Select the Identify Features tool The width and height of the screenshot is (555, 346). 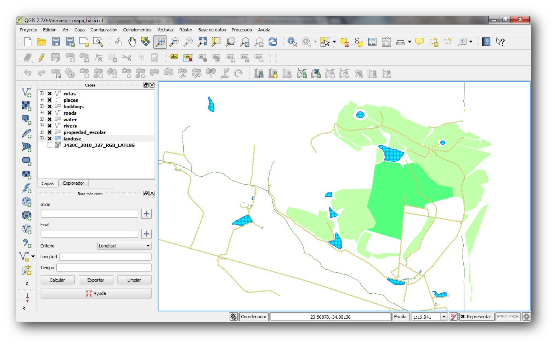click(292, 41)
